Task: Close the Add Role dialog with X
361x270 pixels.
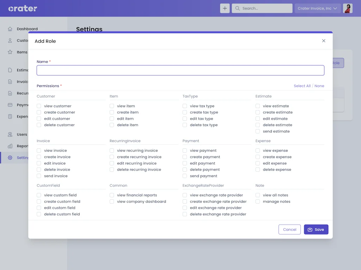Action: point(324,41)
